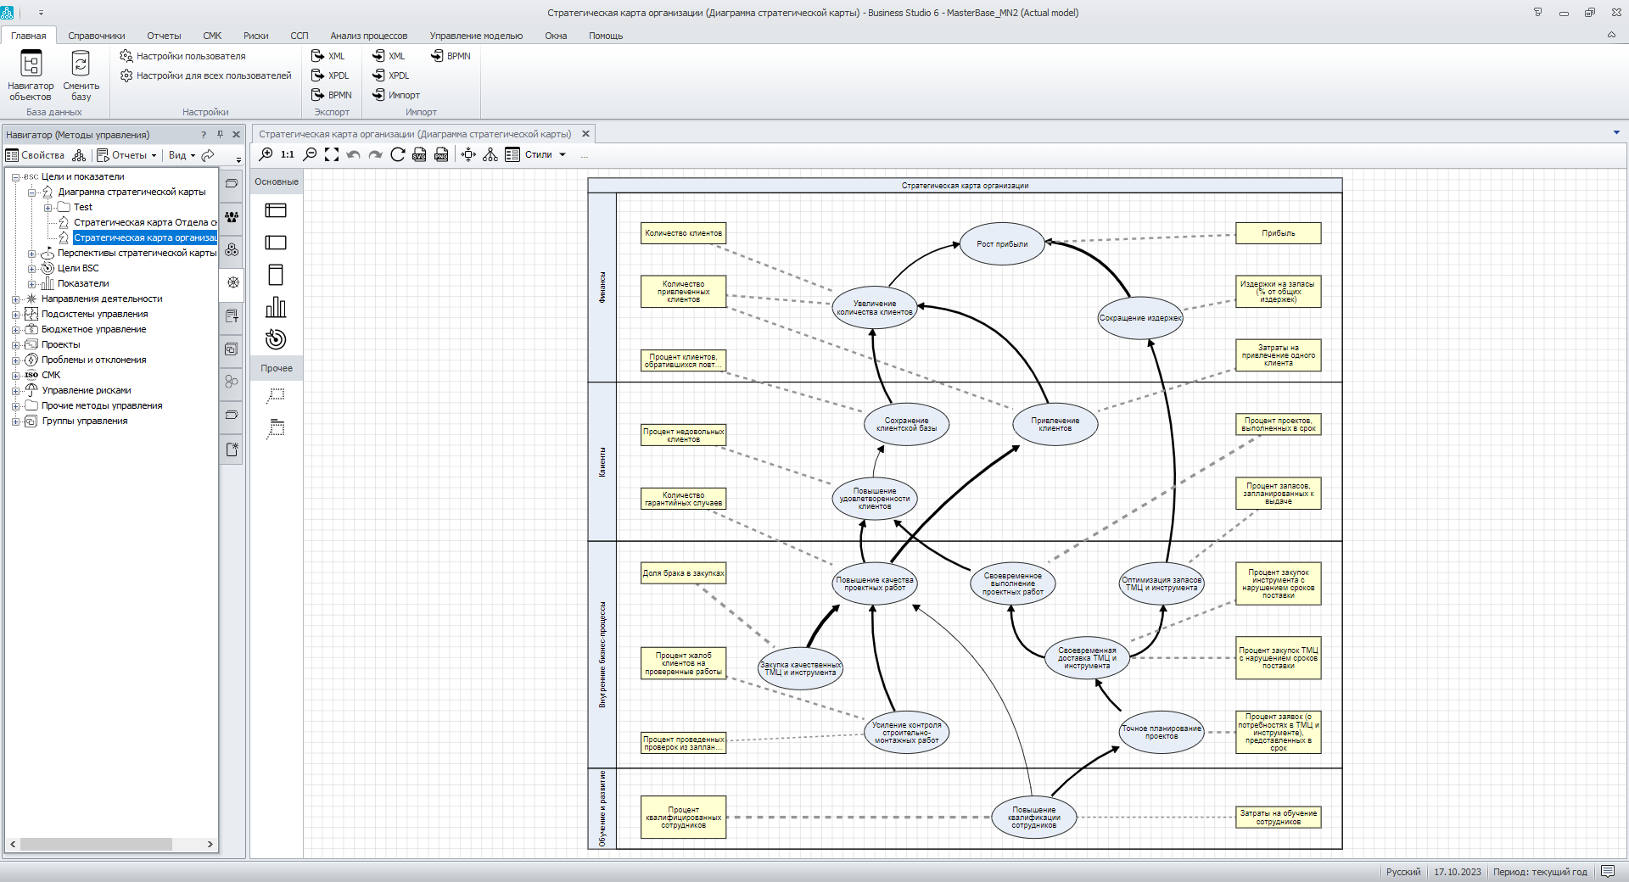Viewport: 1629px width, 882px height.
Task: Open Навигатор объектов from the ribbon
Action: 31,75
